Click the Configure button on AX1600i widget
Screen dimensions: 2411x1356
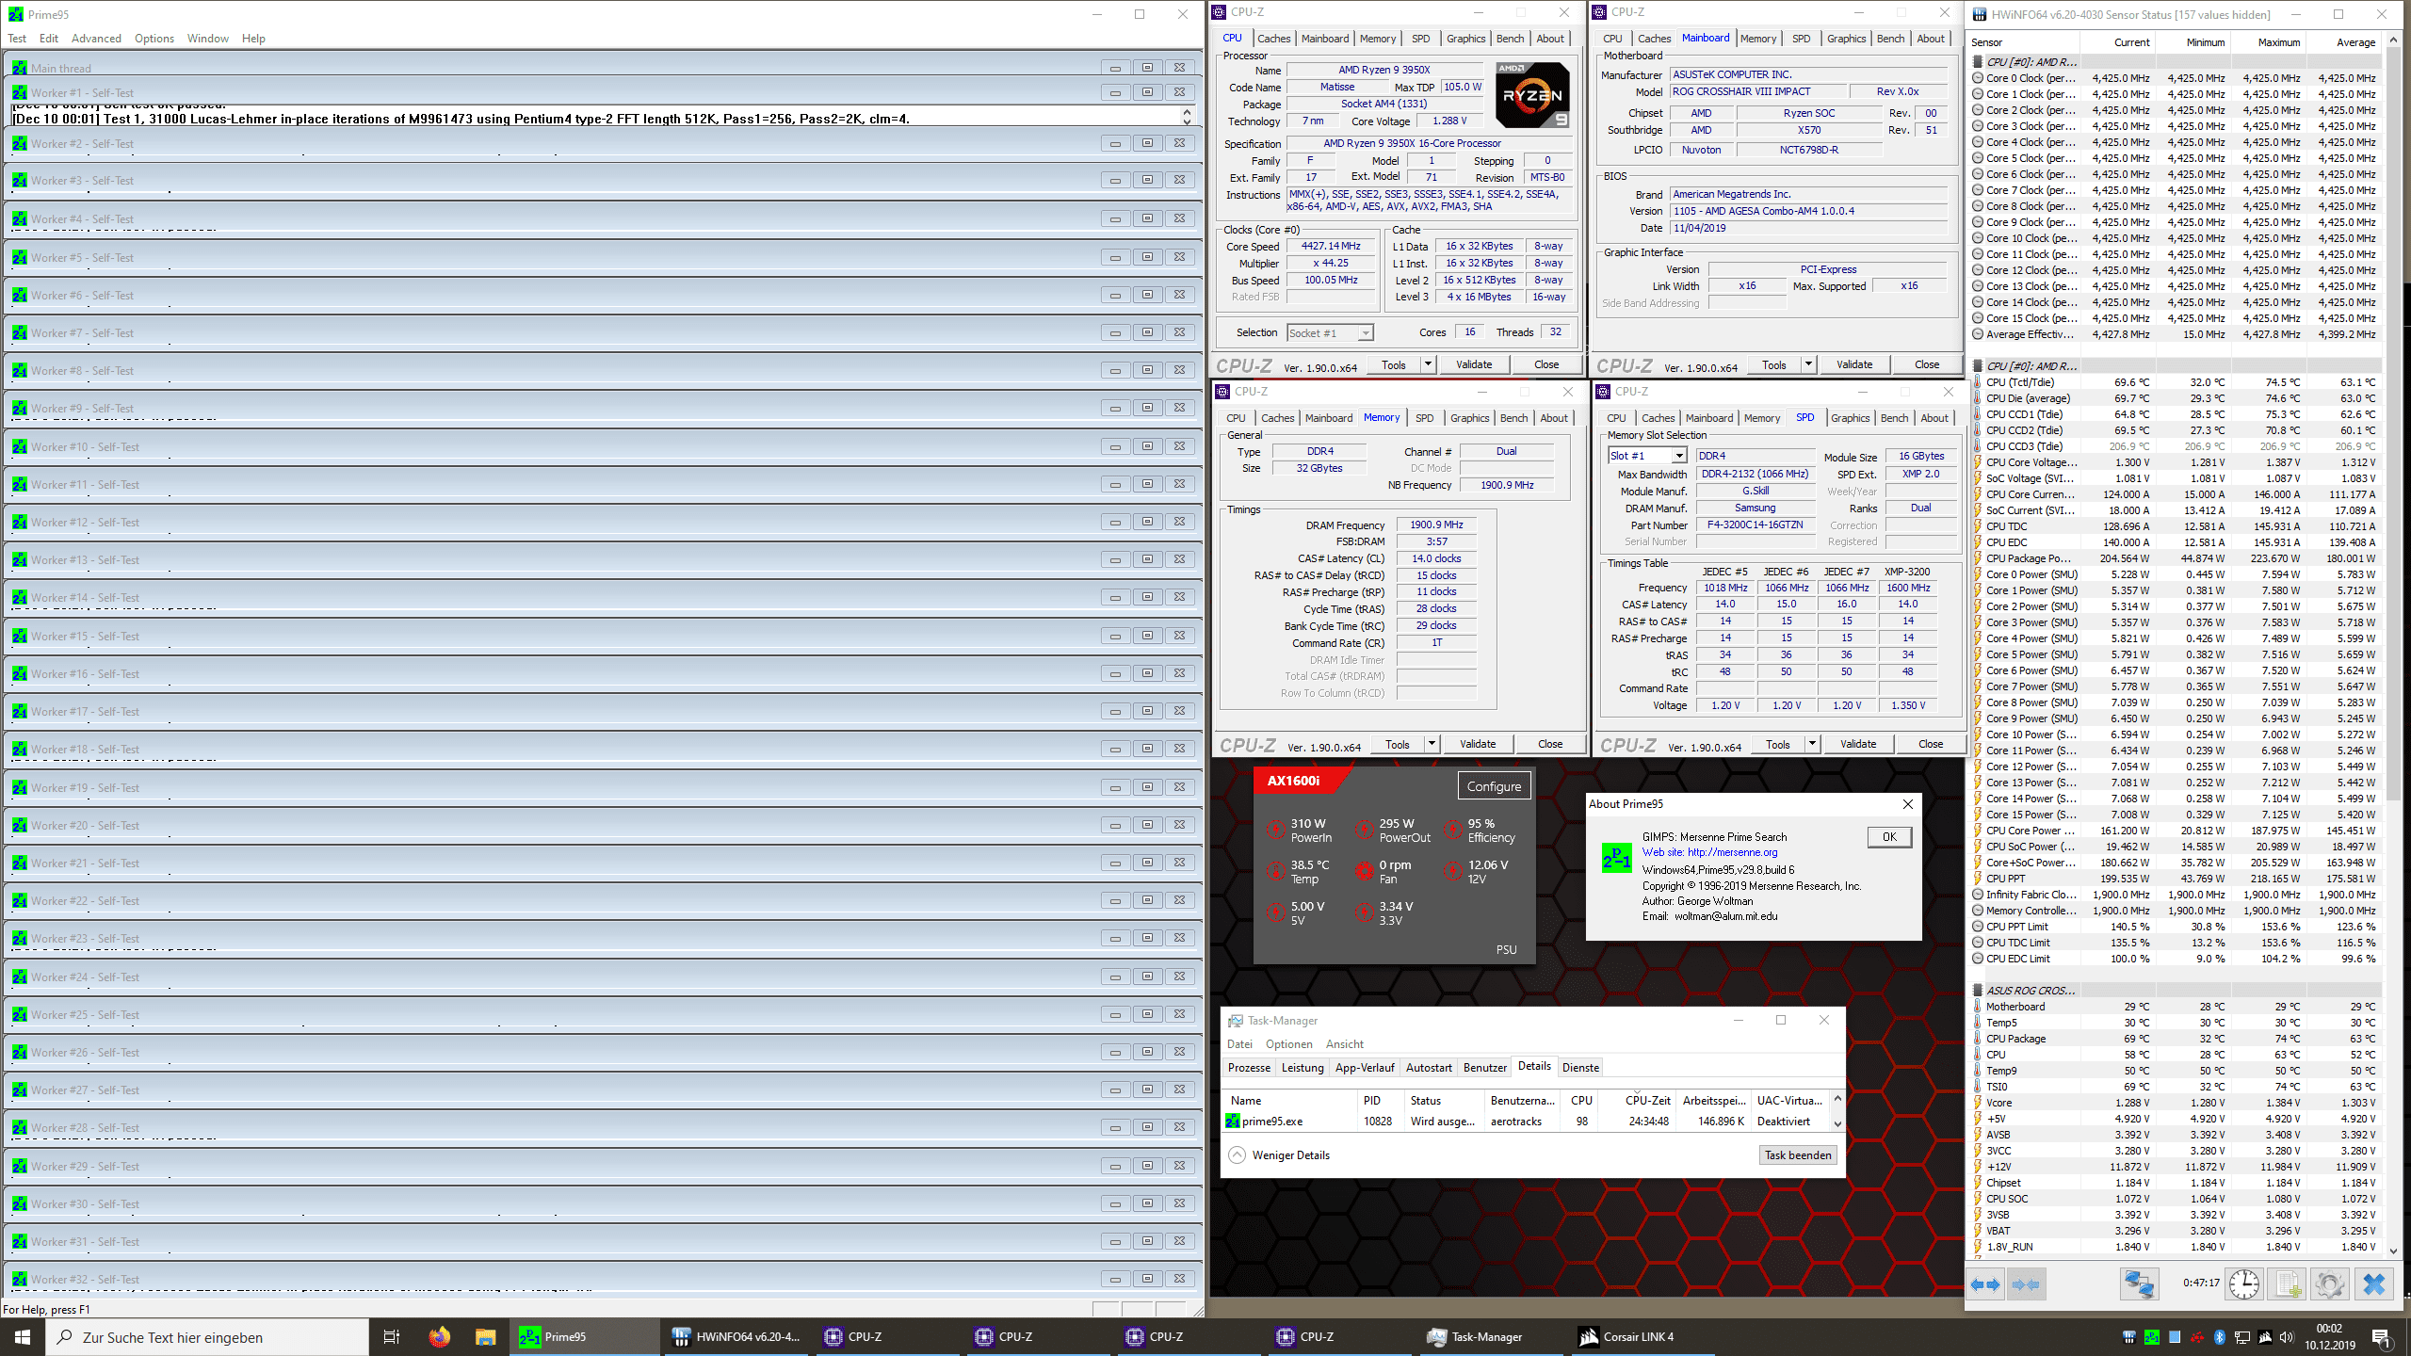click(1493, 786)
